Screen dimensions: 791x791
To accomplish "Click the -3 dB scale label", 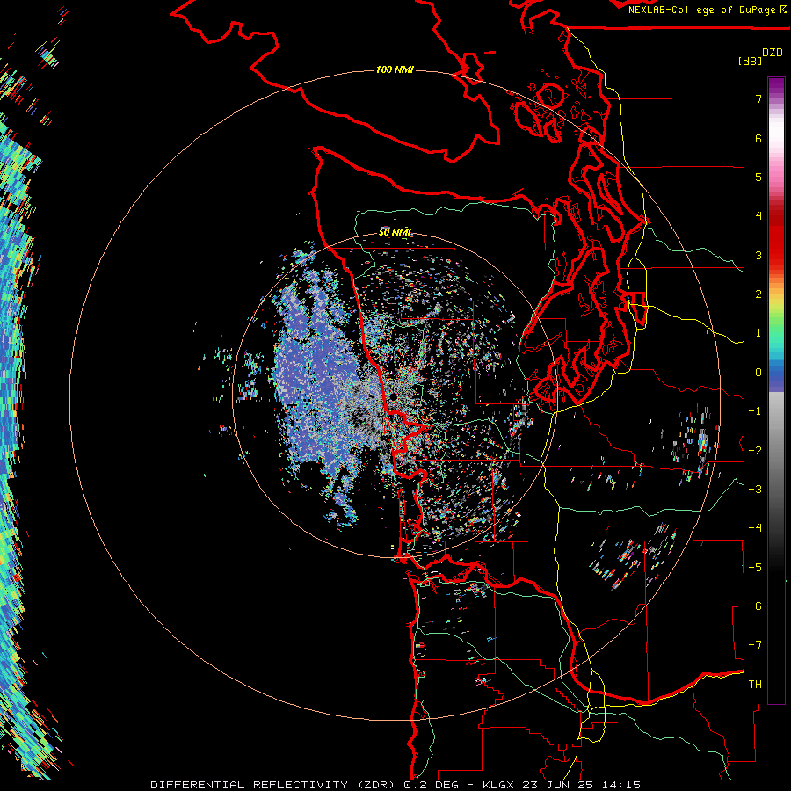I will pyautogui.click(x=755, y=489).
